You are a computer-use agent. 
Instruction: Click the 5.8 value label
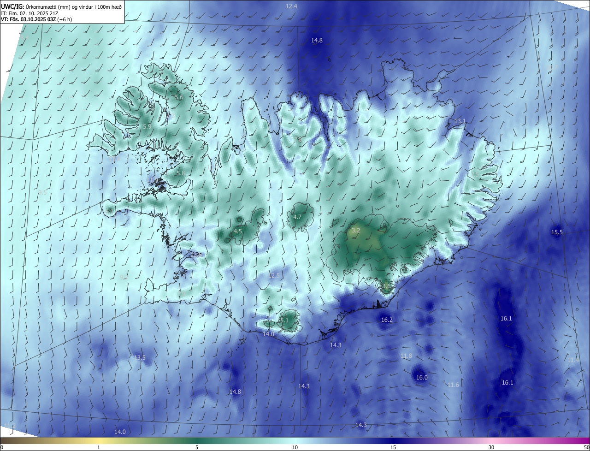tap(181, 173)
